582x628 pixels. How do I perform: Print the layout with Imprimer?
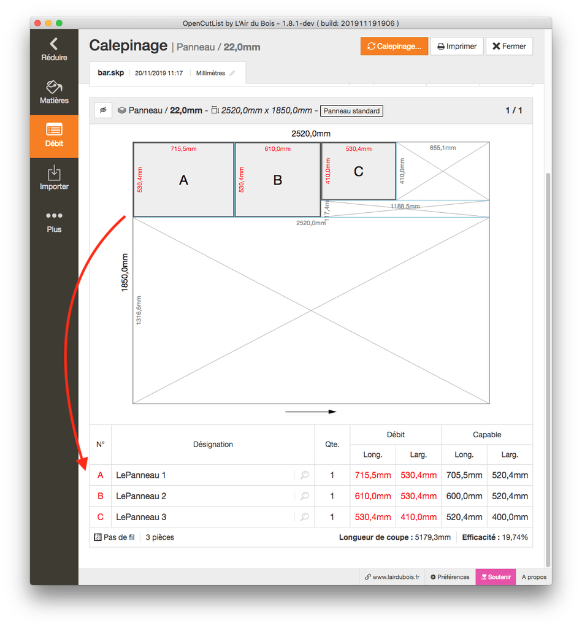tap(457, 46)
